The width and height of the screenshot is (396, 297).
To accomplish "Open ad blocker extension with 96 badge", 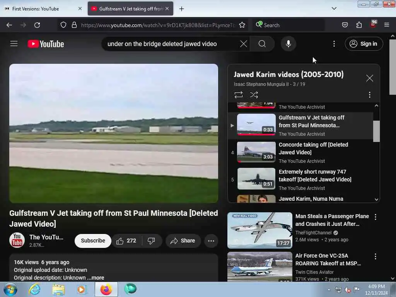I will (x=373, y=24).
